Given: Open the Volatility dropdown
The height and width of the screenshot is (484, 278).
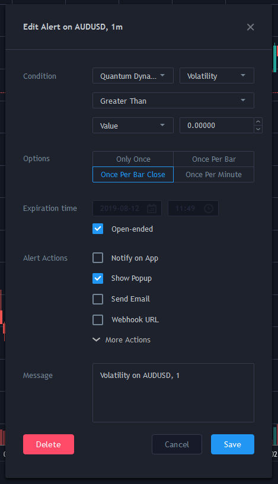Looking at the screenshot, I should pos(217,76).
